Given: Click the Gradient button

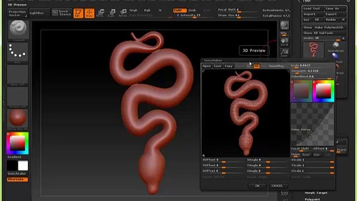Looking at the screenshot, I should coord(15,157).
